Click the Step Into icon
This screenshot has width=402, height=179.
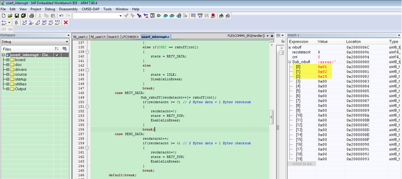click(x=31, y=23)
